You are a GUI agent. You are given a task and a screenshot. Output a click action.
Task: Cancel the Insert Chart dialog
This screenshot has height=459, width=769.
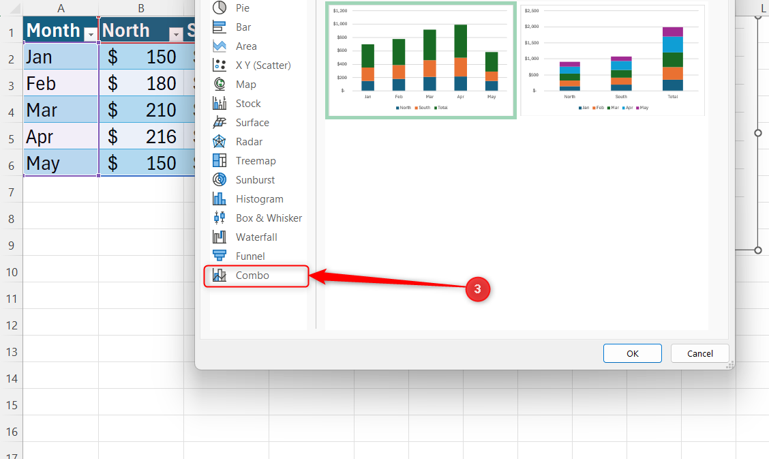tap(700, 353)
